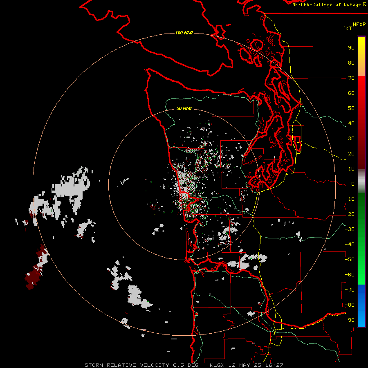Screen dimensions: 368x368
Task: Click the 0 value on the velocity scale
Action: [353, 184]
